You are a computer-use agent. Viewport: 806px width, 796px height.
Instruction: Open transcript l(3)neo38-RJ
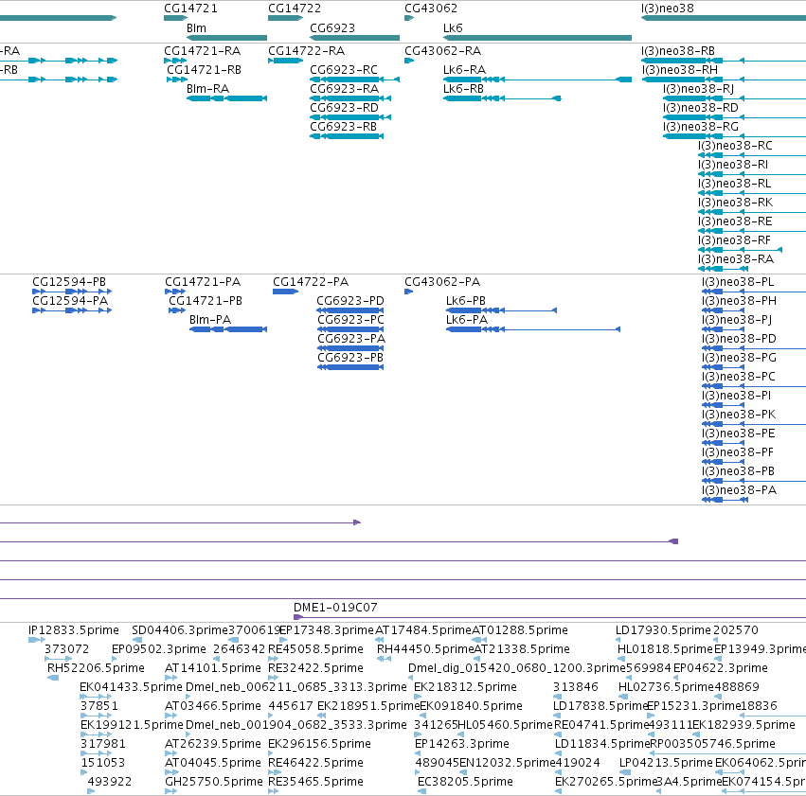tap(698, 89)
